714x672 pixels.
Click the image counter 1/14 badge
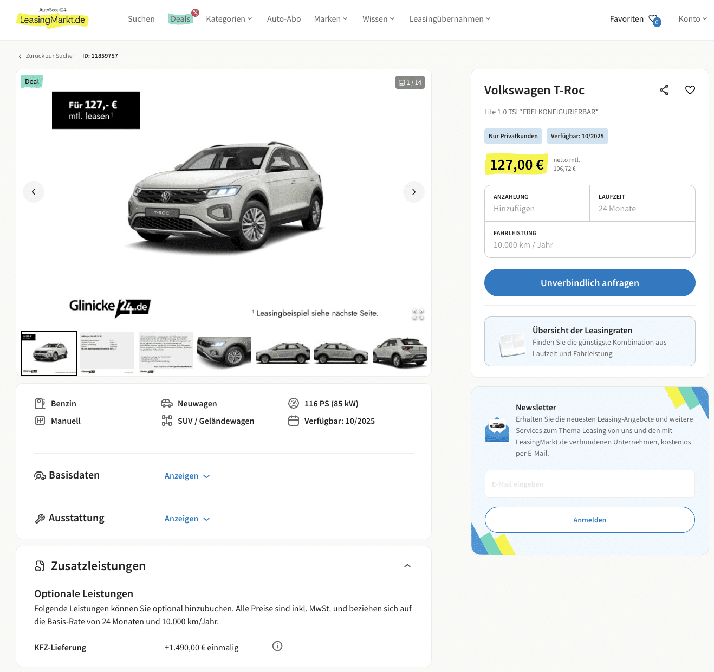pos(410,82)
